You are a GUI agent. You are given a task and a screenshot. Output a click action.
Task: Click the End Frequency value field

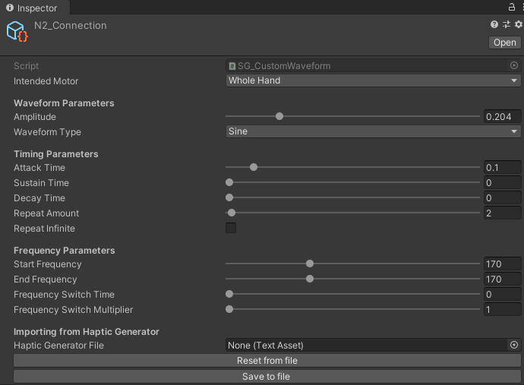point(502,279)
